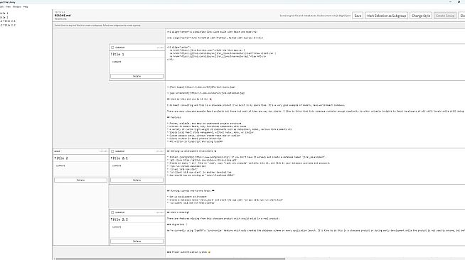Click the horizontal scrollbar at the bottom
Screen dimensions: 465x260
tap(171, 259)
